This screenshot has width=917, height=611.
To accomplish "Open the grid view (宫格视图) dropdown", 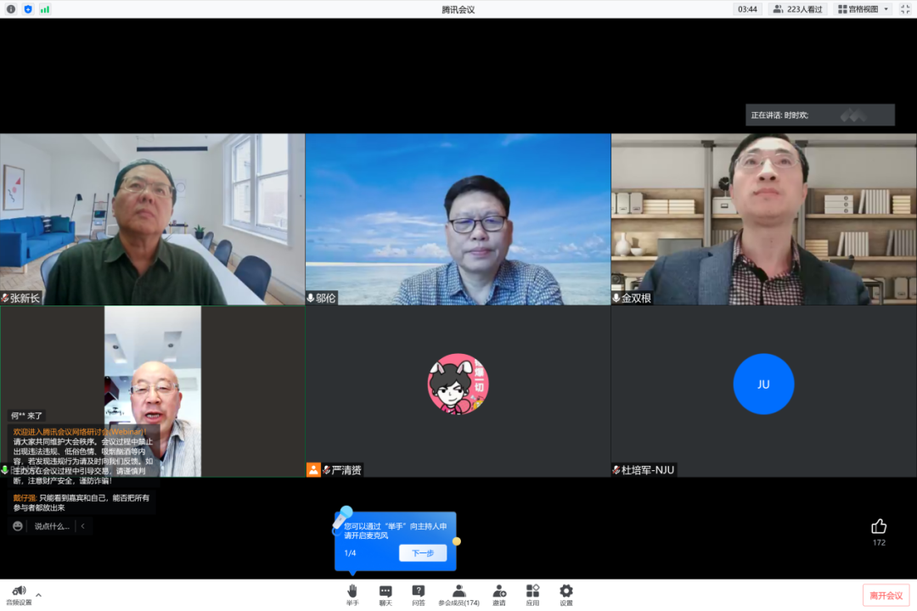I will tap(864, 9).
